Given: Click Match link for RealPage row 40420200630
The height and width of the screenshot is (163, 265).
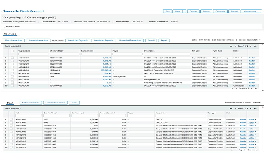Looking at the screenshot, I should pos(252,86).
